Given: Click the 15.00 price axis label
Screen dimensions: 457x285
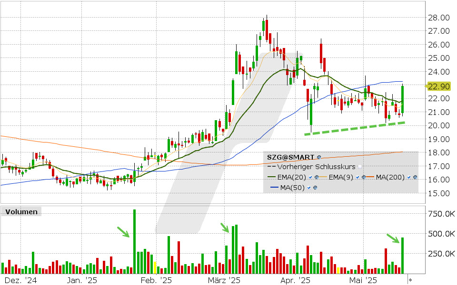Looking at the screenshot, I should click(438, 193).
